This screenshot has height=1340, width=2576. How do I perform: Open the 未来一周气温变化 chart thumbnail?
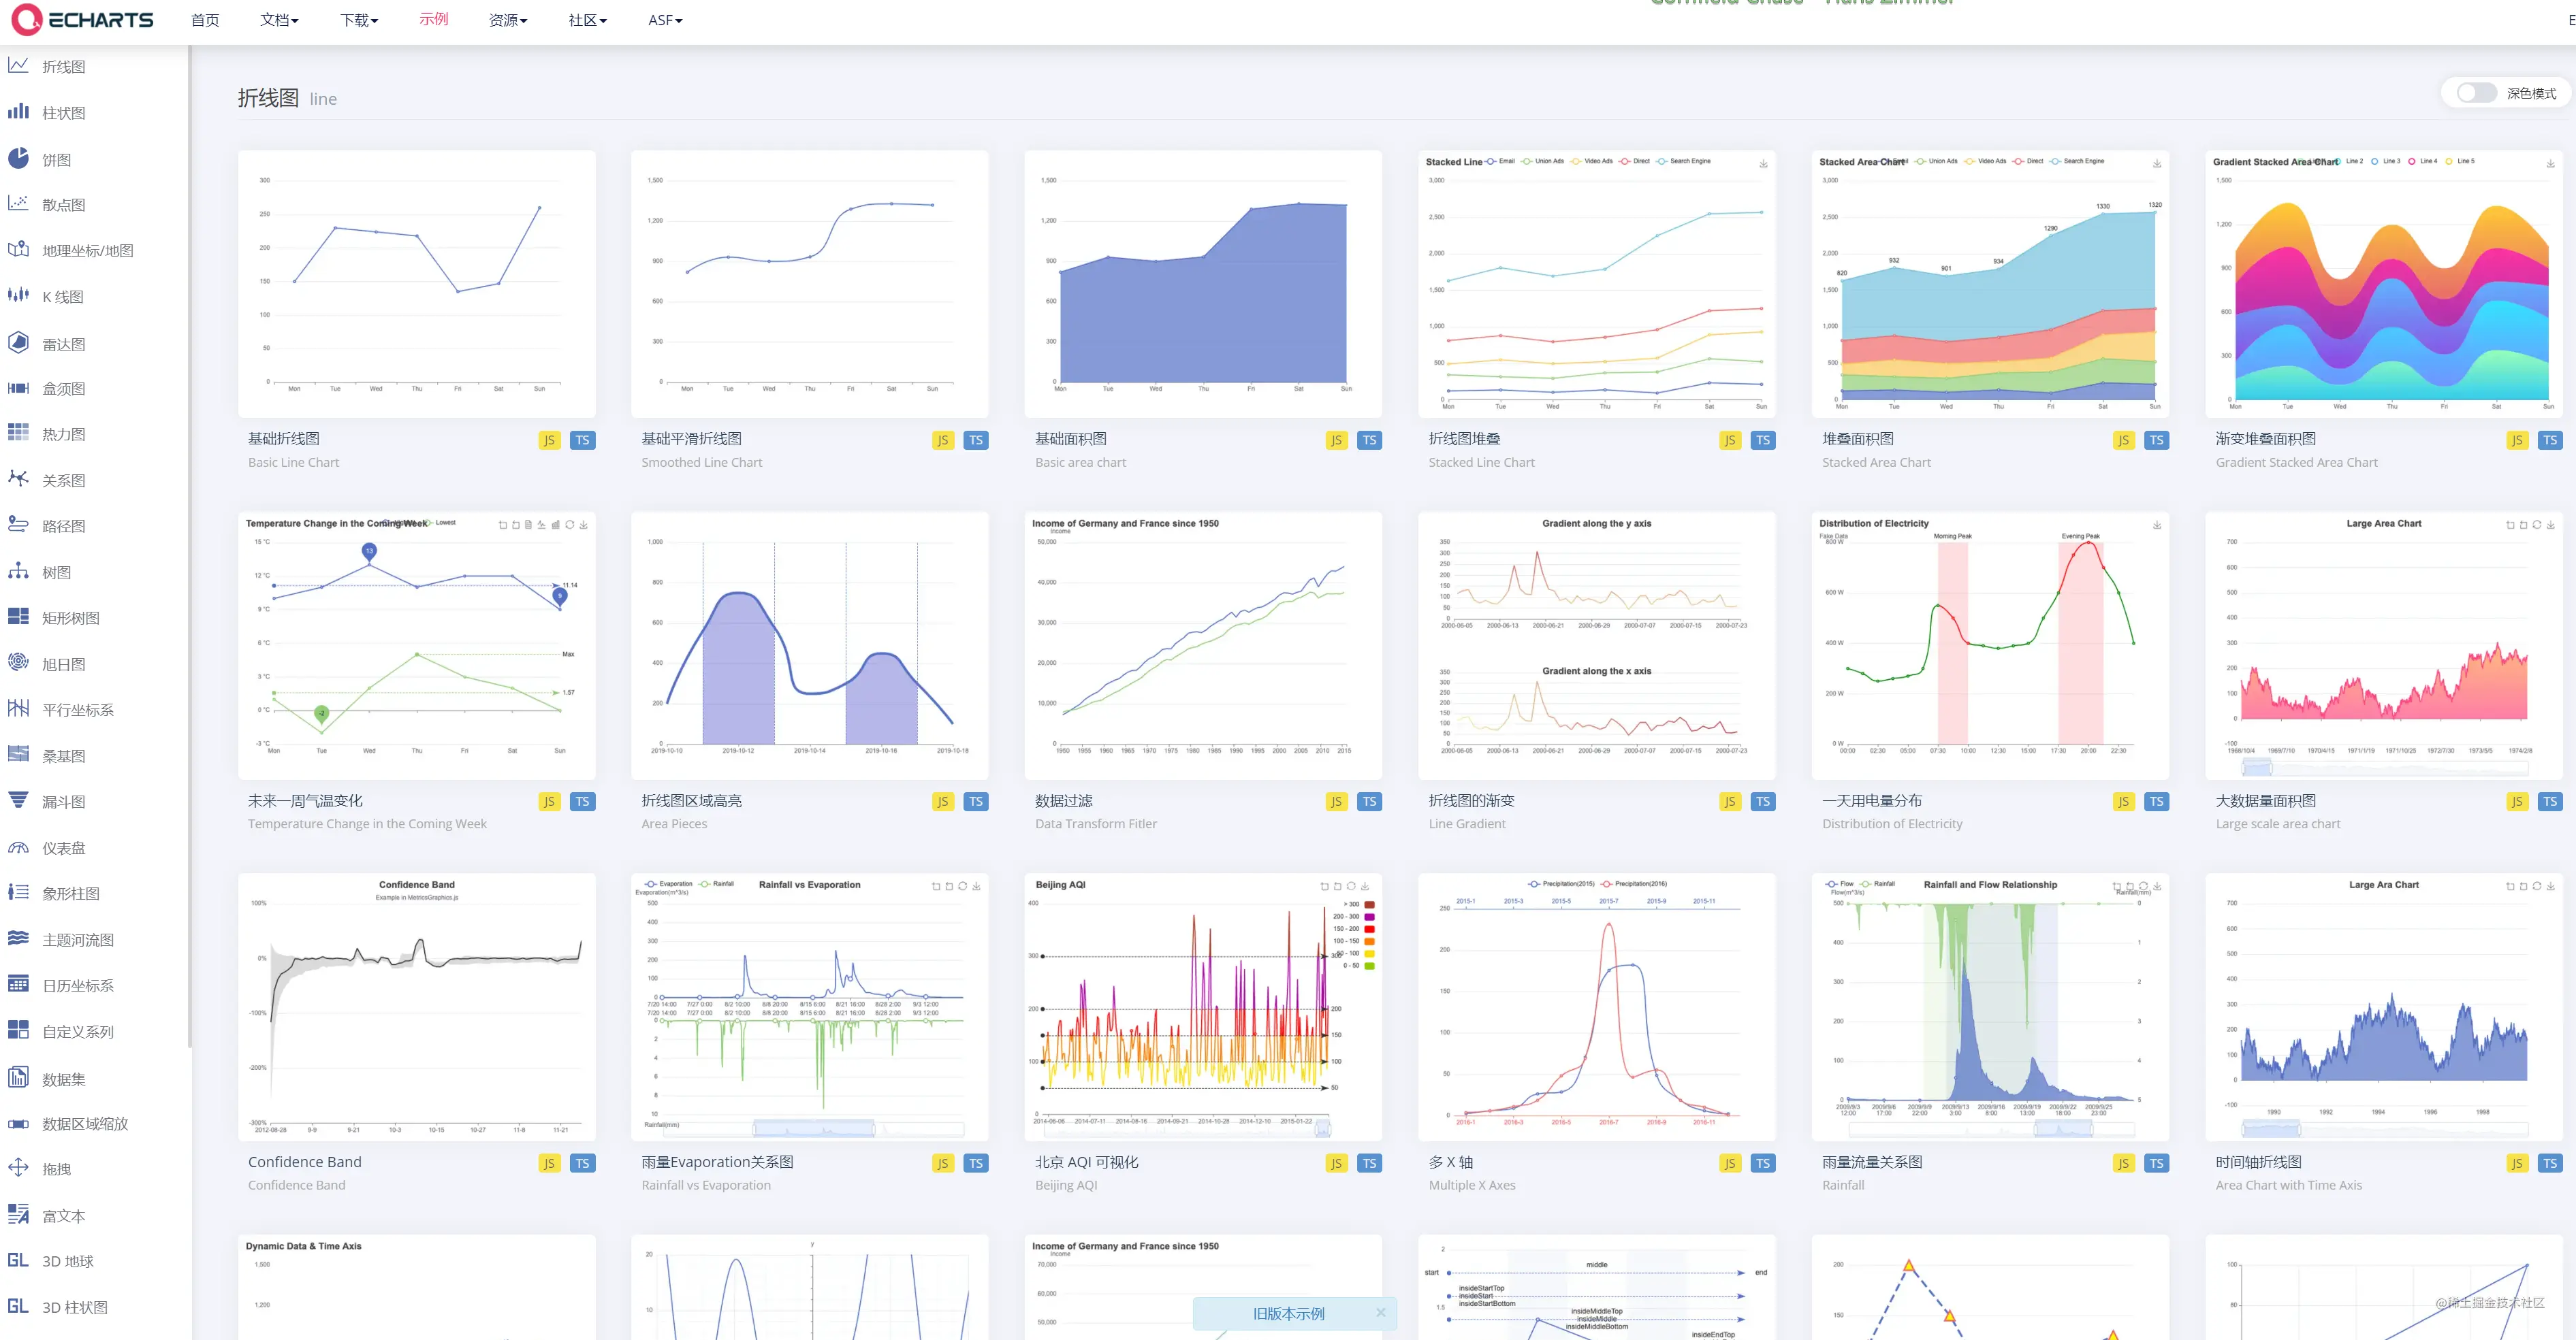pos(417,646)
